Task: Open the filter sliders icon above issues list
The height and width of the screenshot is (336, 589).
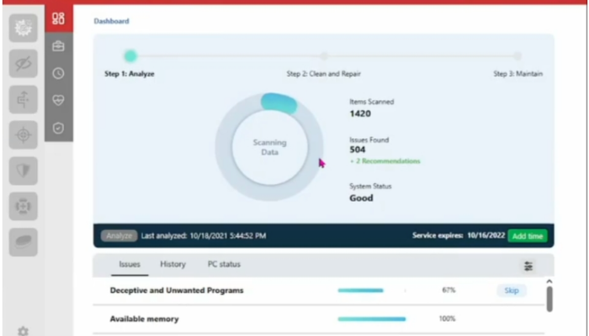Action: (x=528, y=265)
